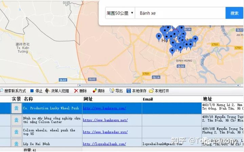244x152 pixels.
Task: Click the floppy disk save icon
Action: [128, 91]
